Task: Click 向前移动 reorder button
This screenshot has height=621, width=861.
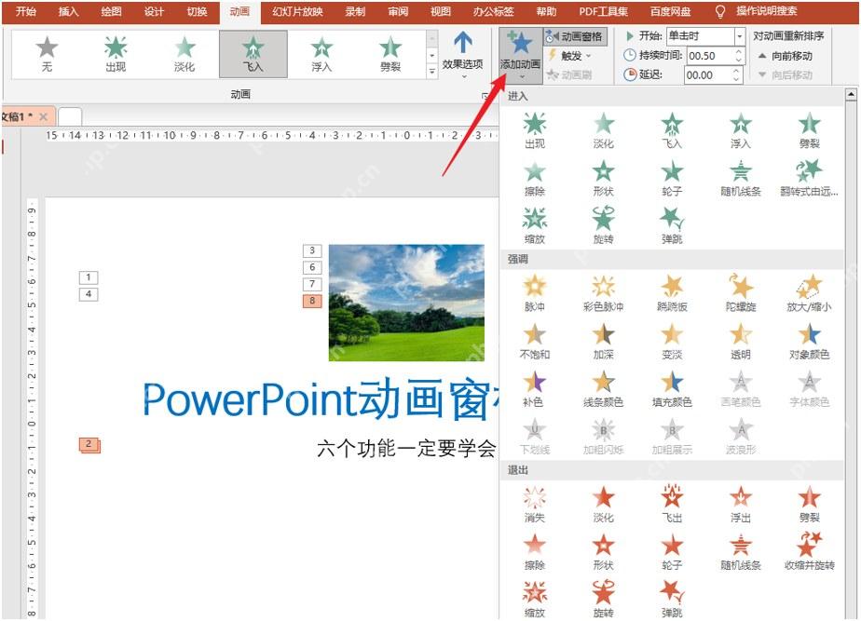Action: pos(786,56)
